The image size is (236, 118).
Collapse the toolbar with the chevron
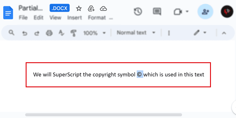coord(224,33)
